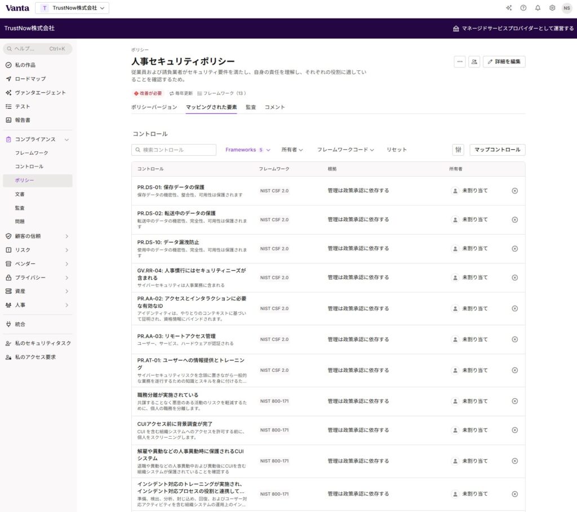Remove the PR.DS-01 control mapping
The width and height of the screenshot is (577, 512).
[514, 191]
